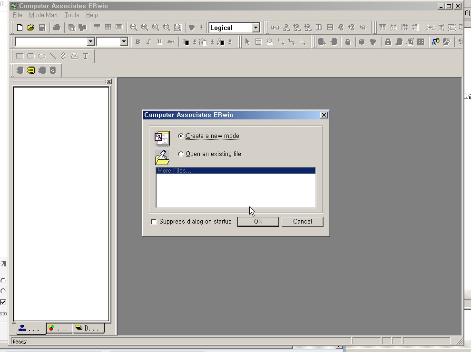Open the font name dropdown

[91, 42]
